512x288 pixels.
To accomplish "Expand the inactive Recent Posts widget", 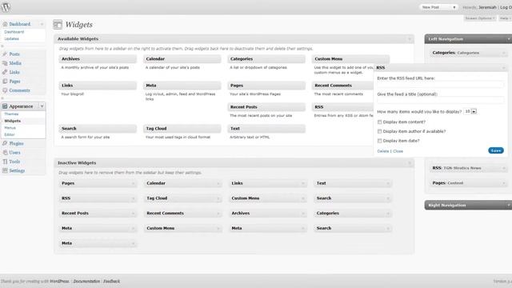I will coord(133,214).
